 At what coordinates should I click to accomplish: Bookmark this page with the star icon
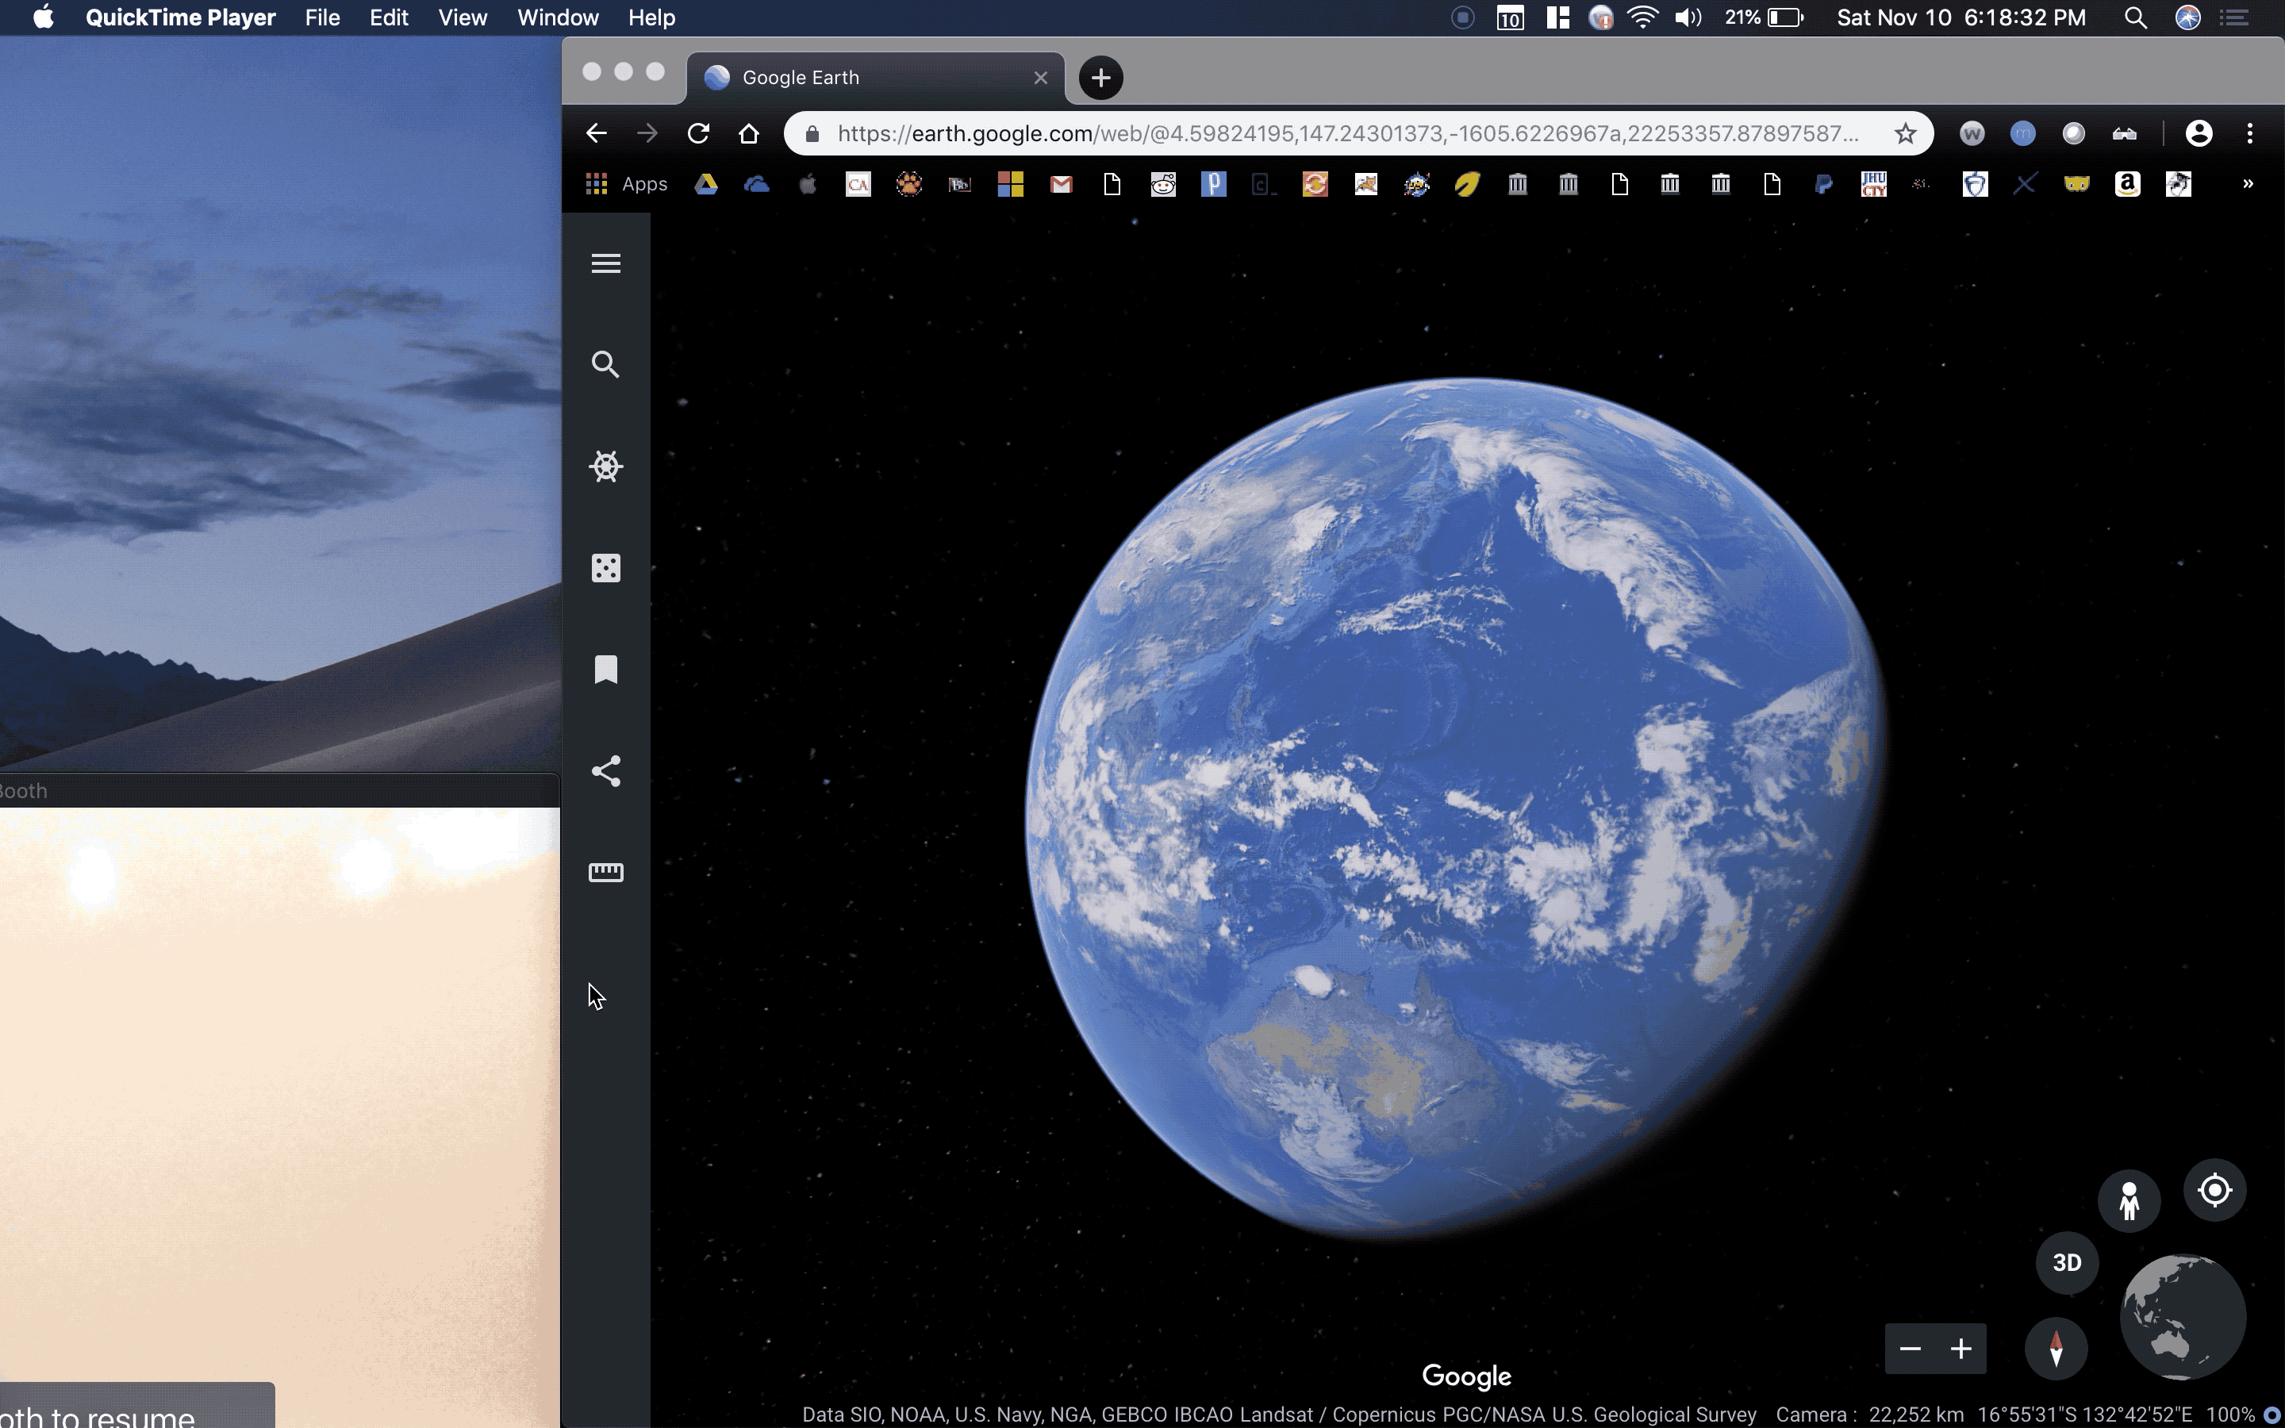(x=1906, y=133)
